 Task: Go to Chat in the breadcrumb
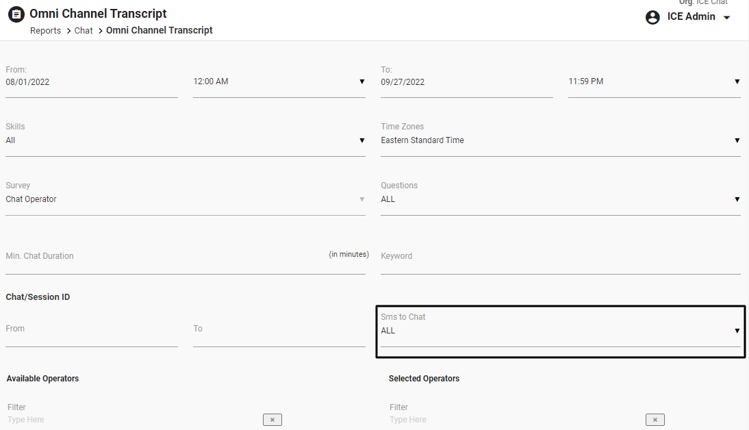pos(84,31)
